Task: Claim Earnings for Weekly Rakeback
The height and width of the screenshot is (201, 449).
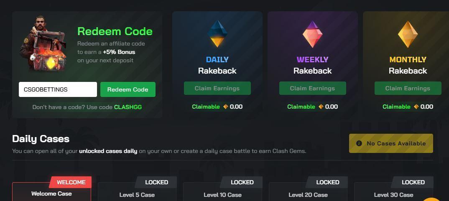Action: click(313, 88)
